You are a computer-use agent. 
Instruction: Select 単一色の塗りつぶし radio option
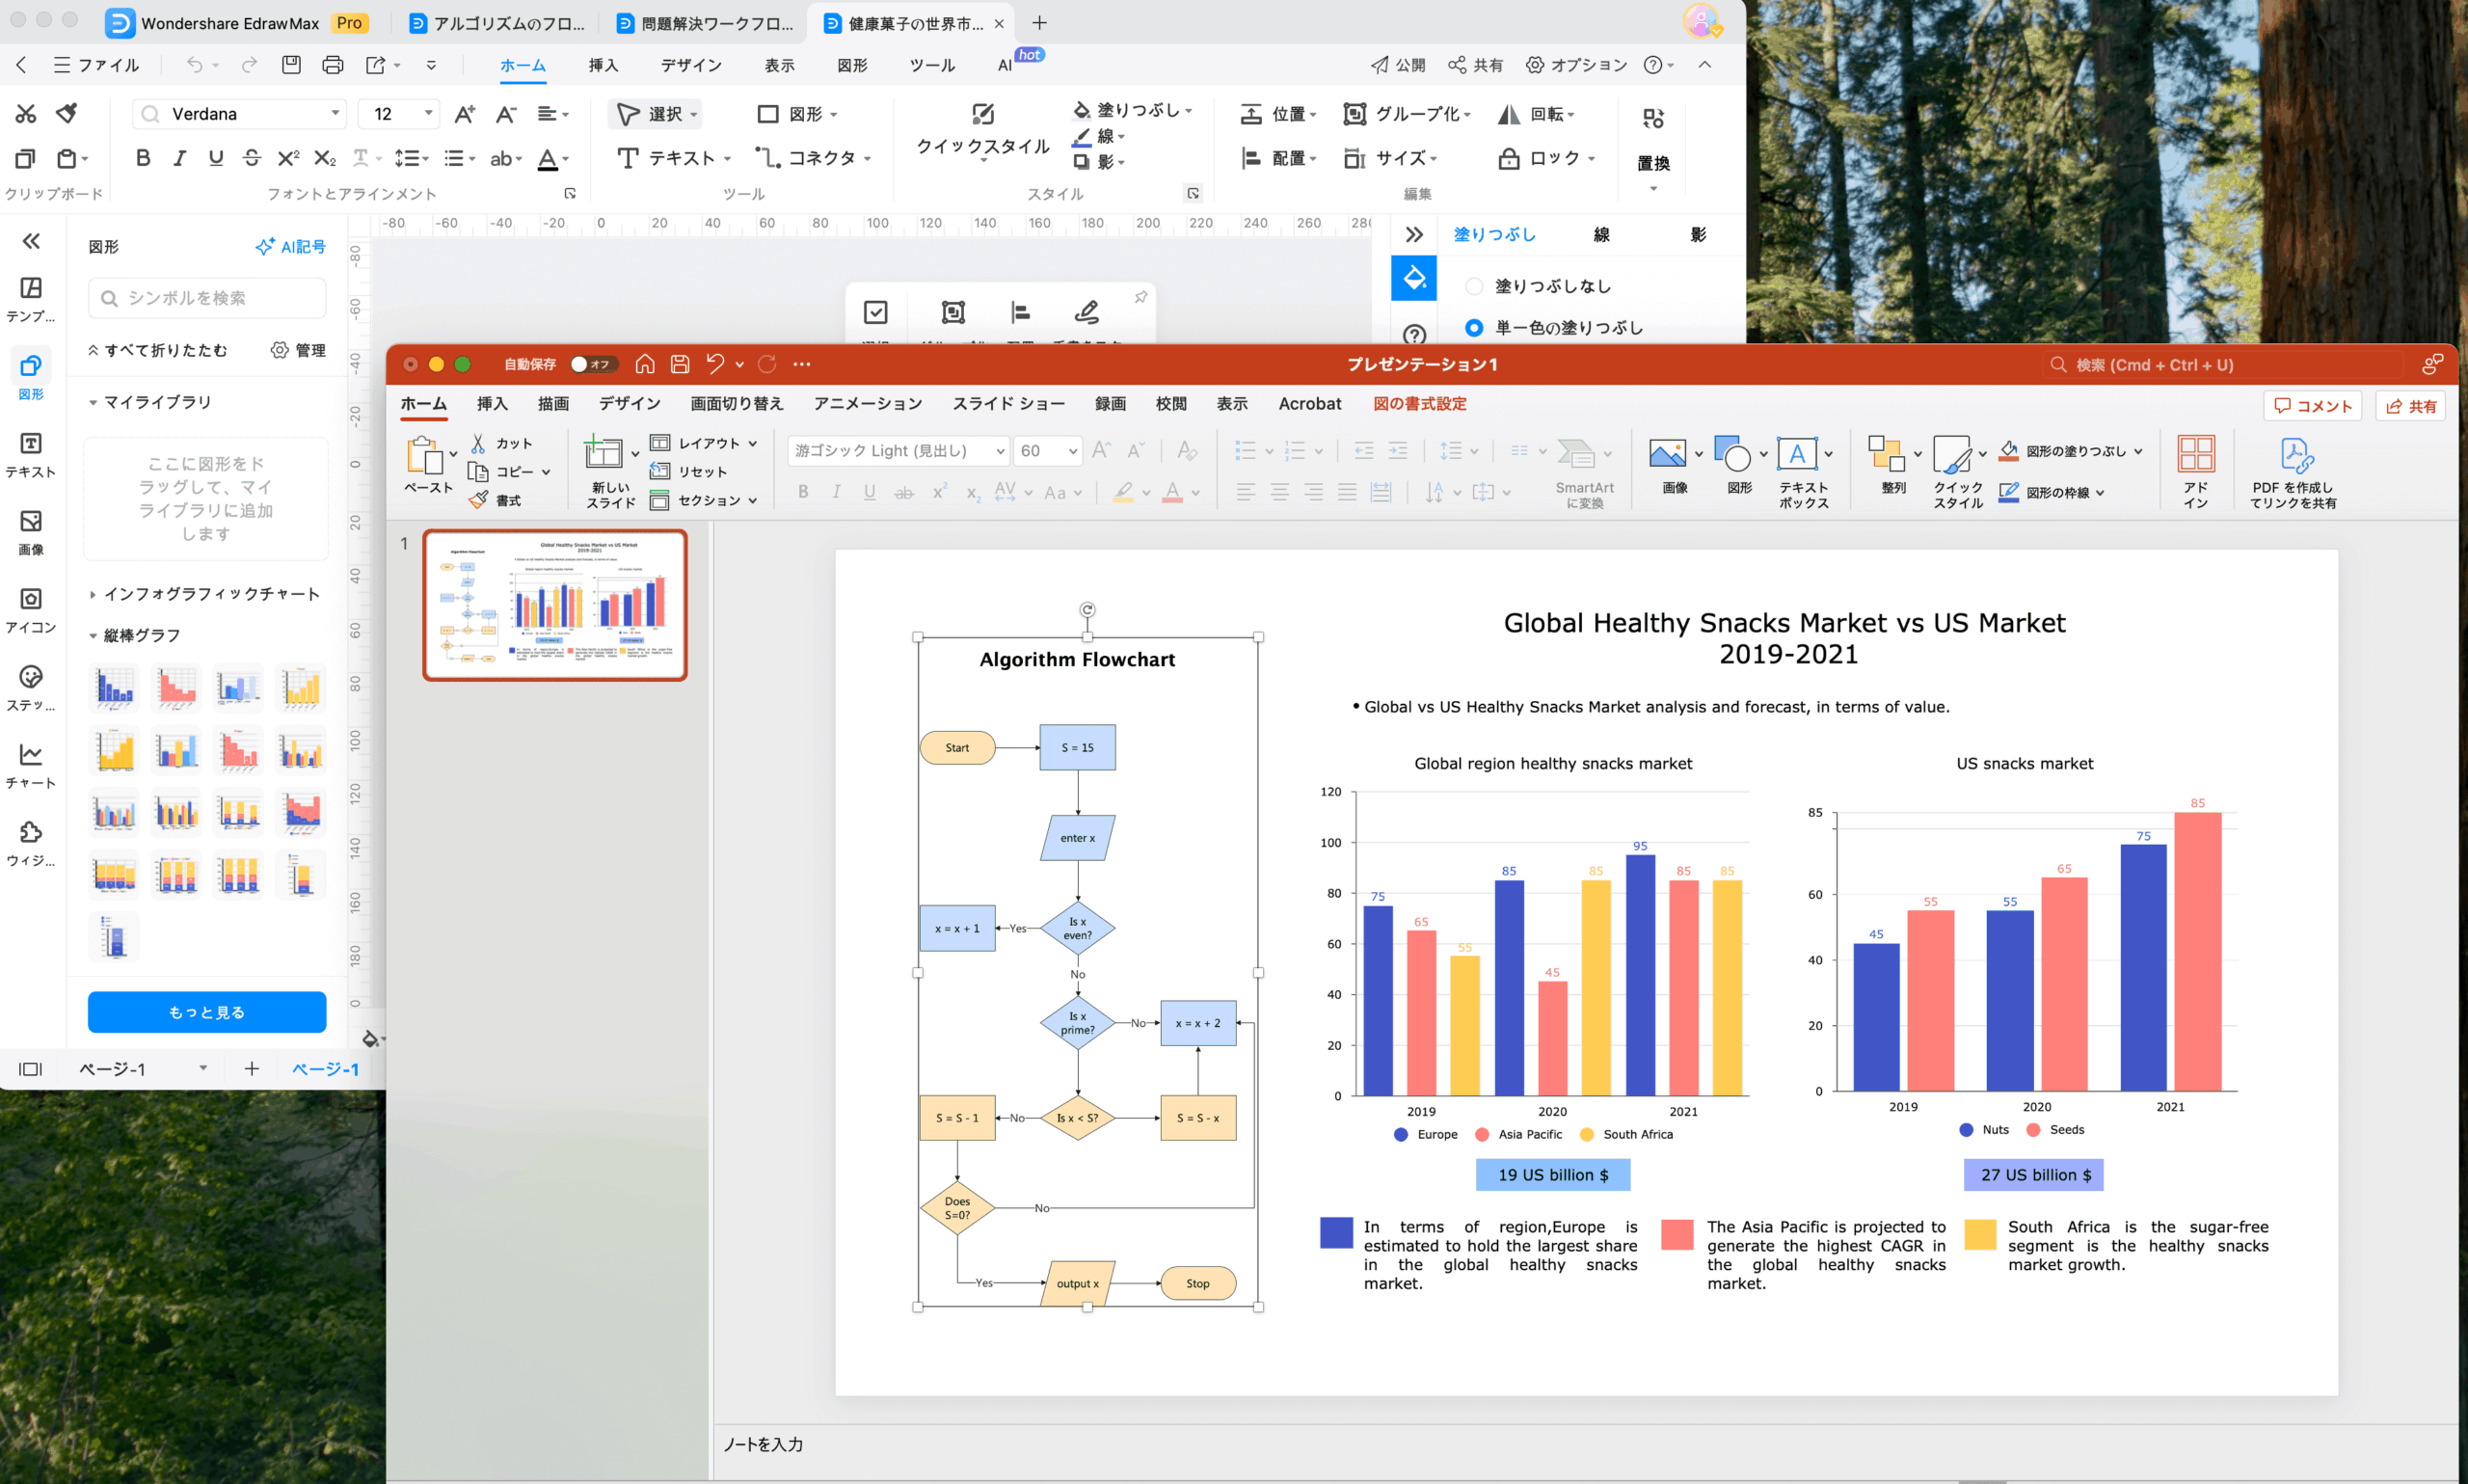pyautogui.click(x=1473, y=328)
